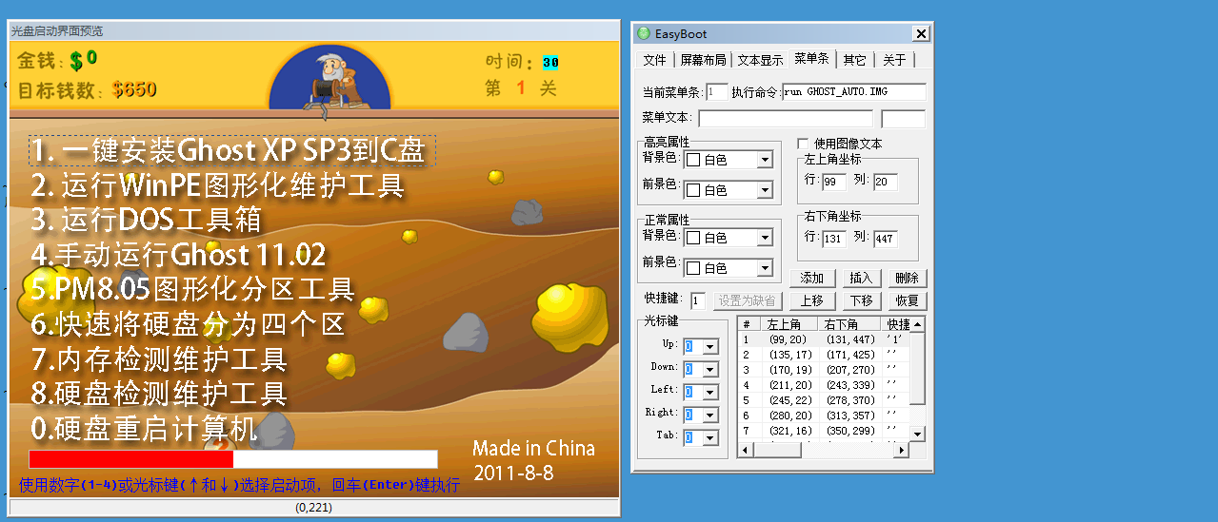Close the EasyBoot dialog window
This screenshot has height=522, width=1218.
pyautogui.click(x=920, y=34)
